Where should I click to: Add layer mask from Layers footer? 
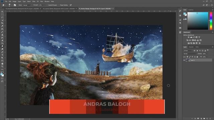(x=198, y=119)
